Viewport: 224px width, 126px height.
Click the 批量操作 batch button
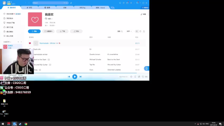coord(48,31)
